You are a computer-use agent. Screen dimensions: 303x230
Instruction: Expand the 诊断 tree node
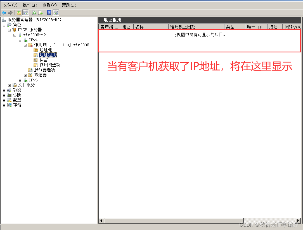coord(4,95)
